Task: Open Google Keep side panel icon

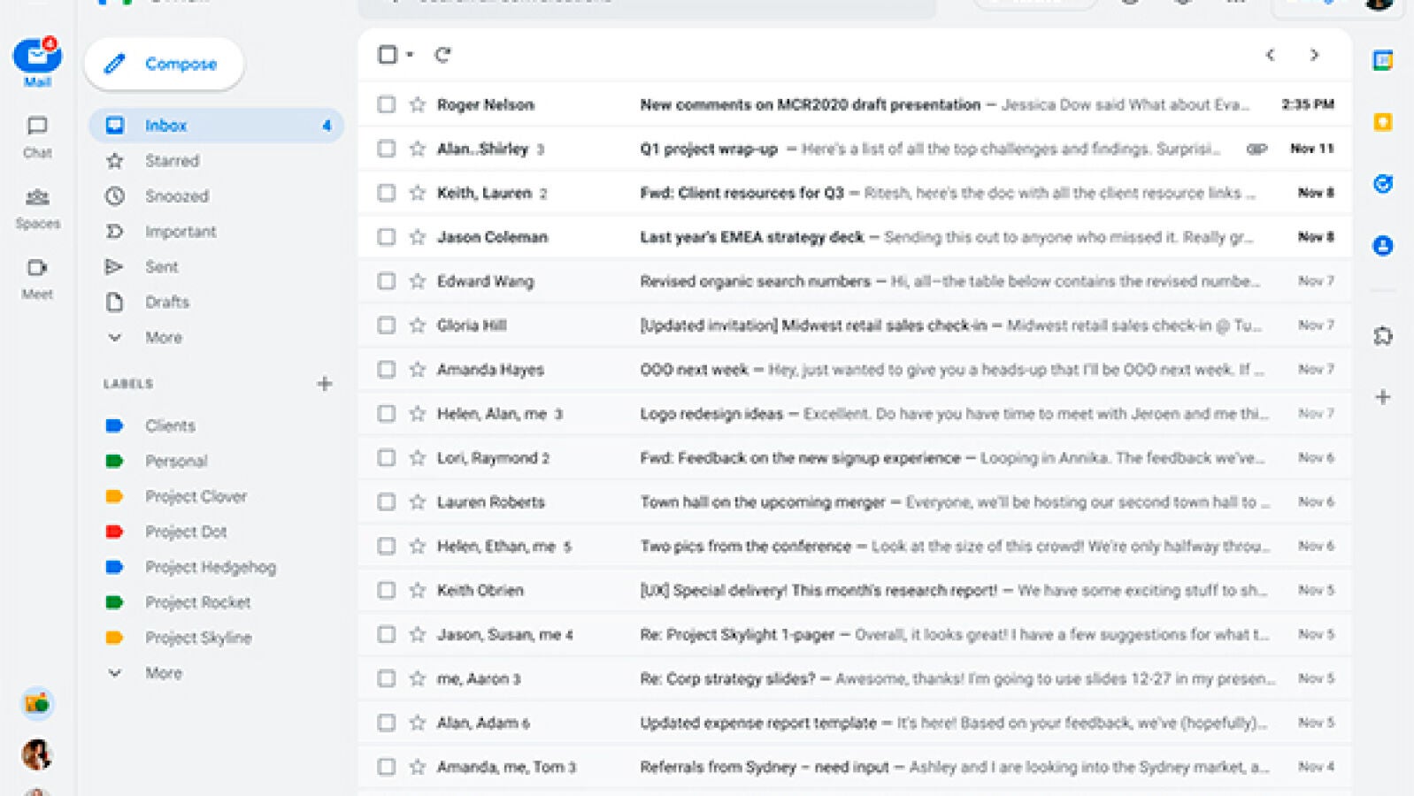Action: pyautogui.click(x=1382, y=122)
